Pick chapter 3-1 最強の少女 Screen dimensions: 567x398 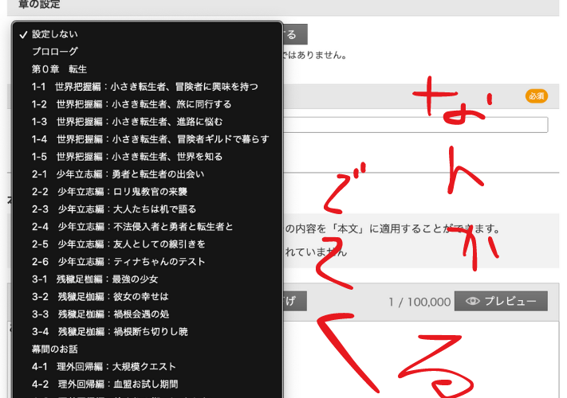95,279
